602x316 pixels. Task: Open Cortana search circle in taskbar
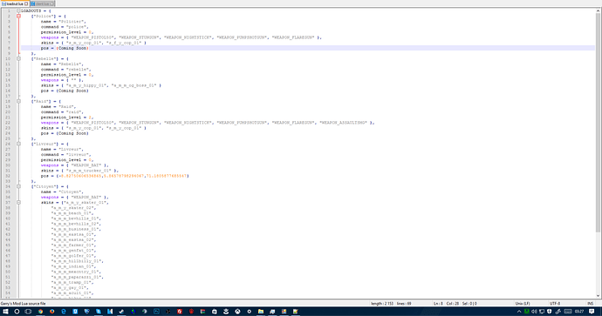pyautogui.click(x=17, y=312)
